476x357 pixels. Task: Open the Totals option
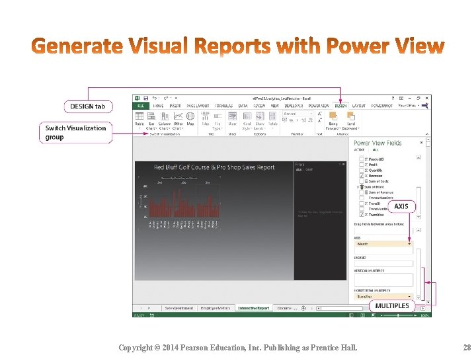pyautogui.click(x=272, y=120)
